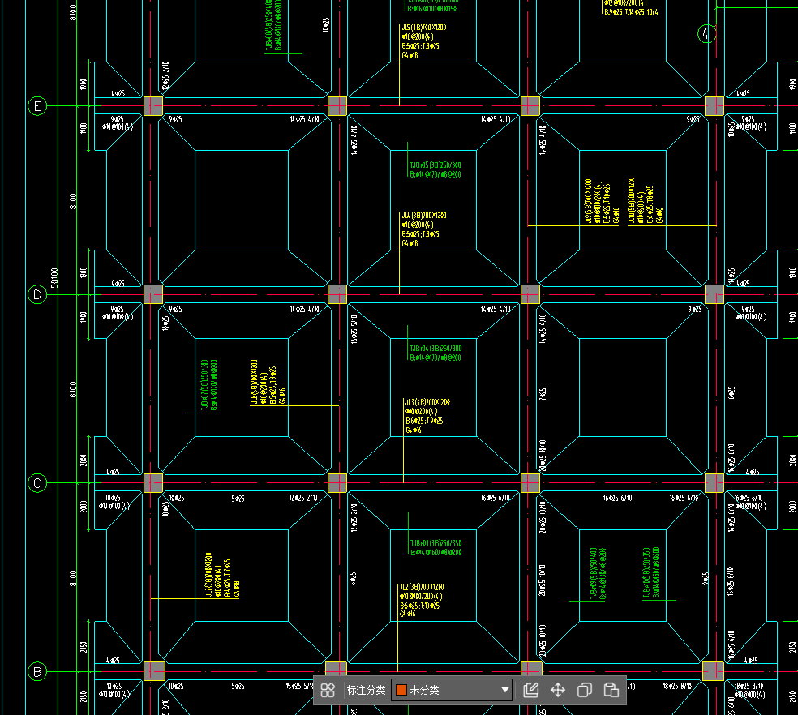Click the B5Φ25;T8Φ25 line under JL5
Screen dimensions: 798x715
420,45
